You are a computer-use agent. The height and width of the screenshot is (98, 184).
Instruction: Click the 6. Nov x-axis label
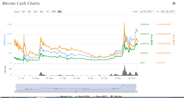118,78
